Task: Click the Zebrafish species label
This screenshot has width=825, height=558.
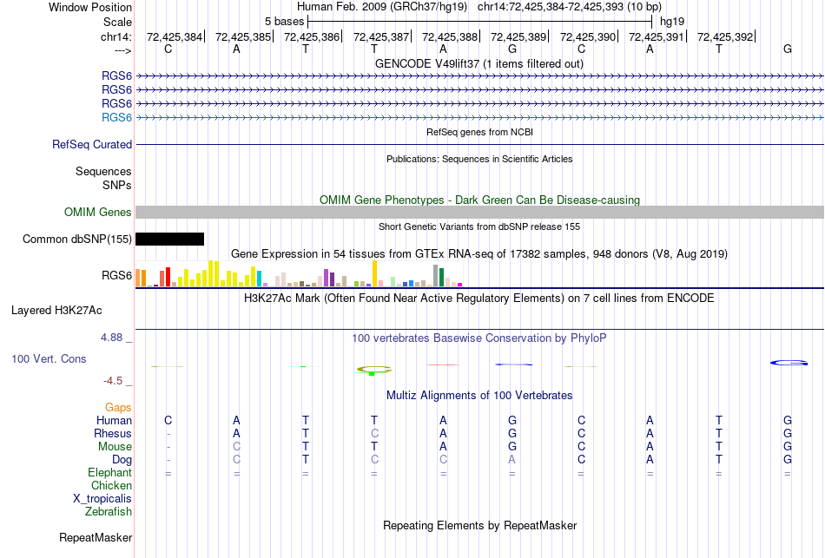Action: 109,511
